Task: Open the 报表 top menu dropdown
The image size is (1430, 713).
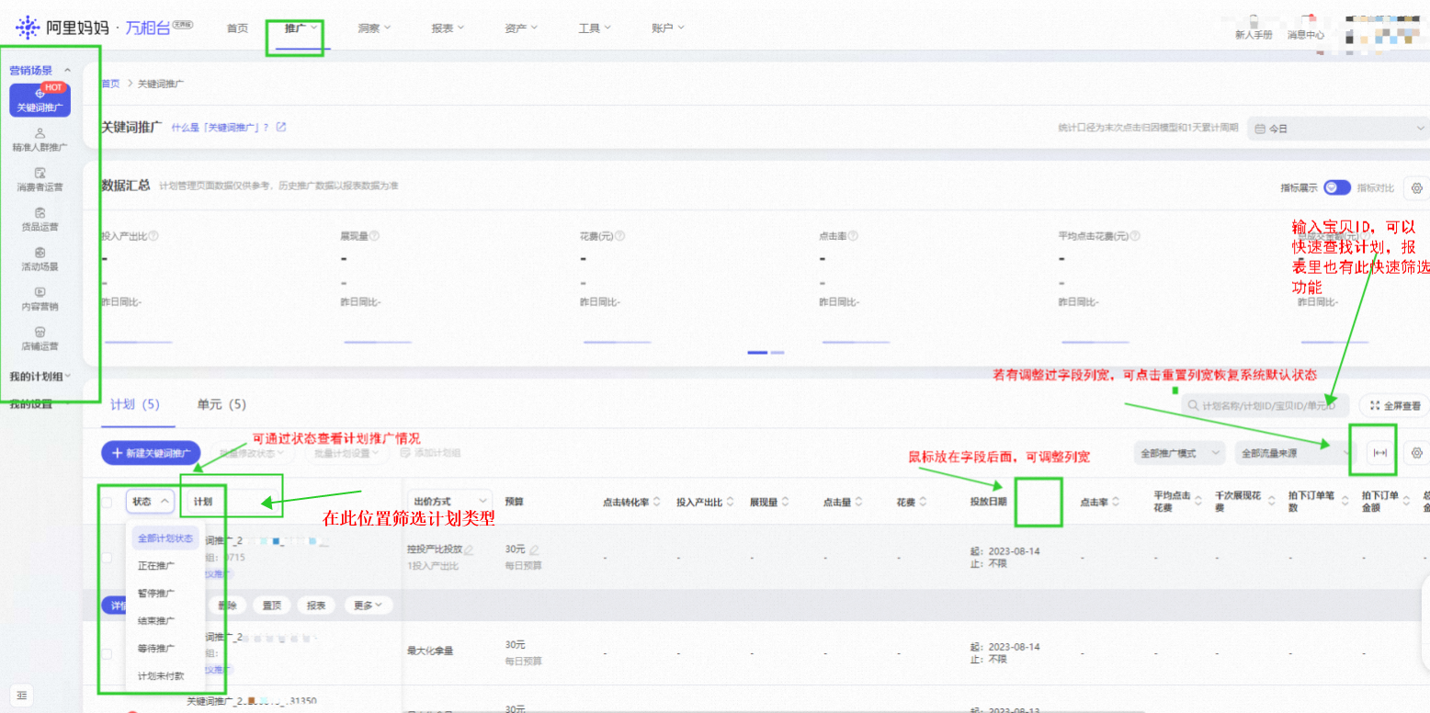Action: 448,28
